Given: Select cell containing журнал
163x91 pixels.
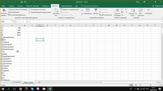Looking at the screenshot, I should [x=12, y=66].
